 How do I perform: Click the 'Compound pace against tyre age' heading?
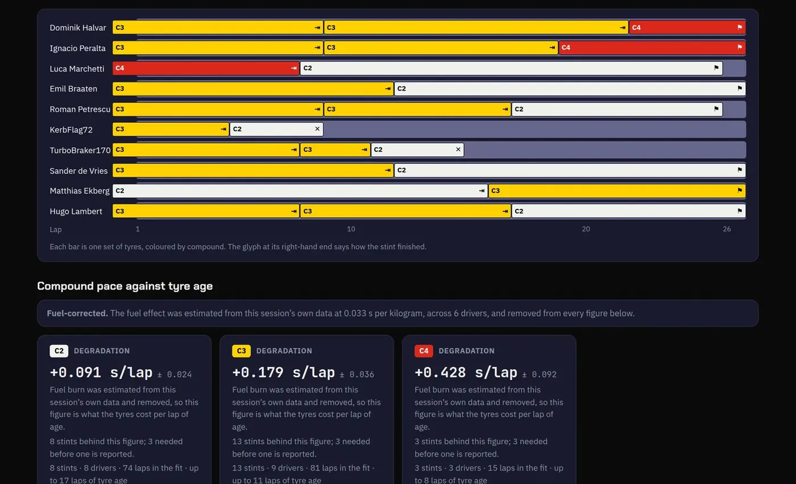pyautogui.click(x=125, y=286)
